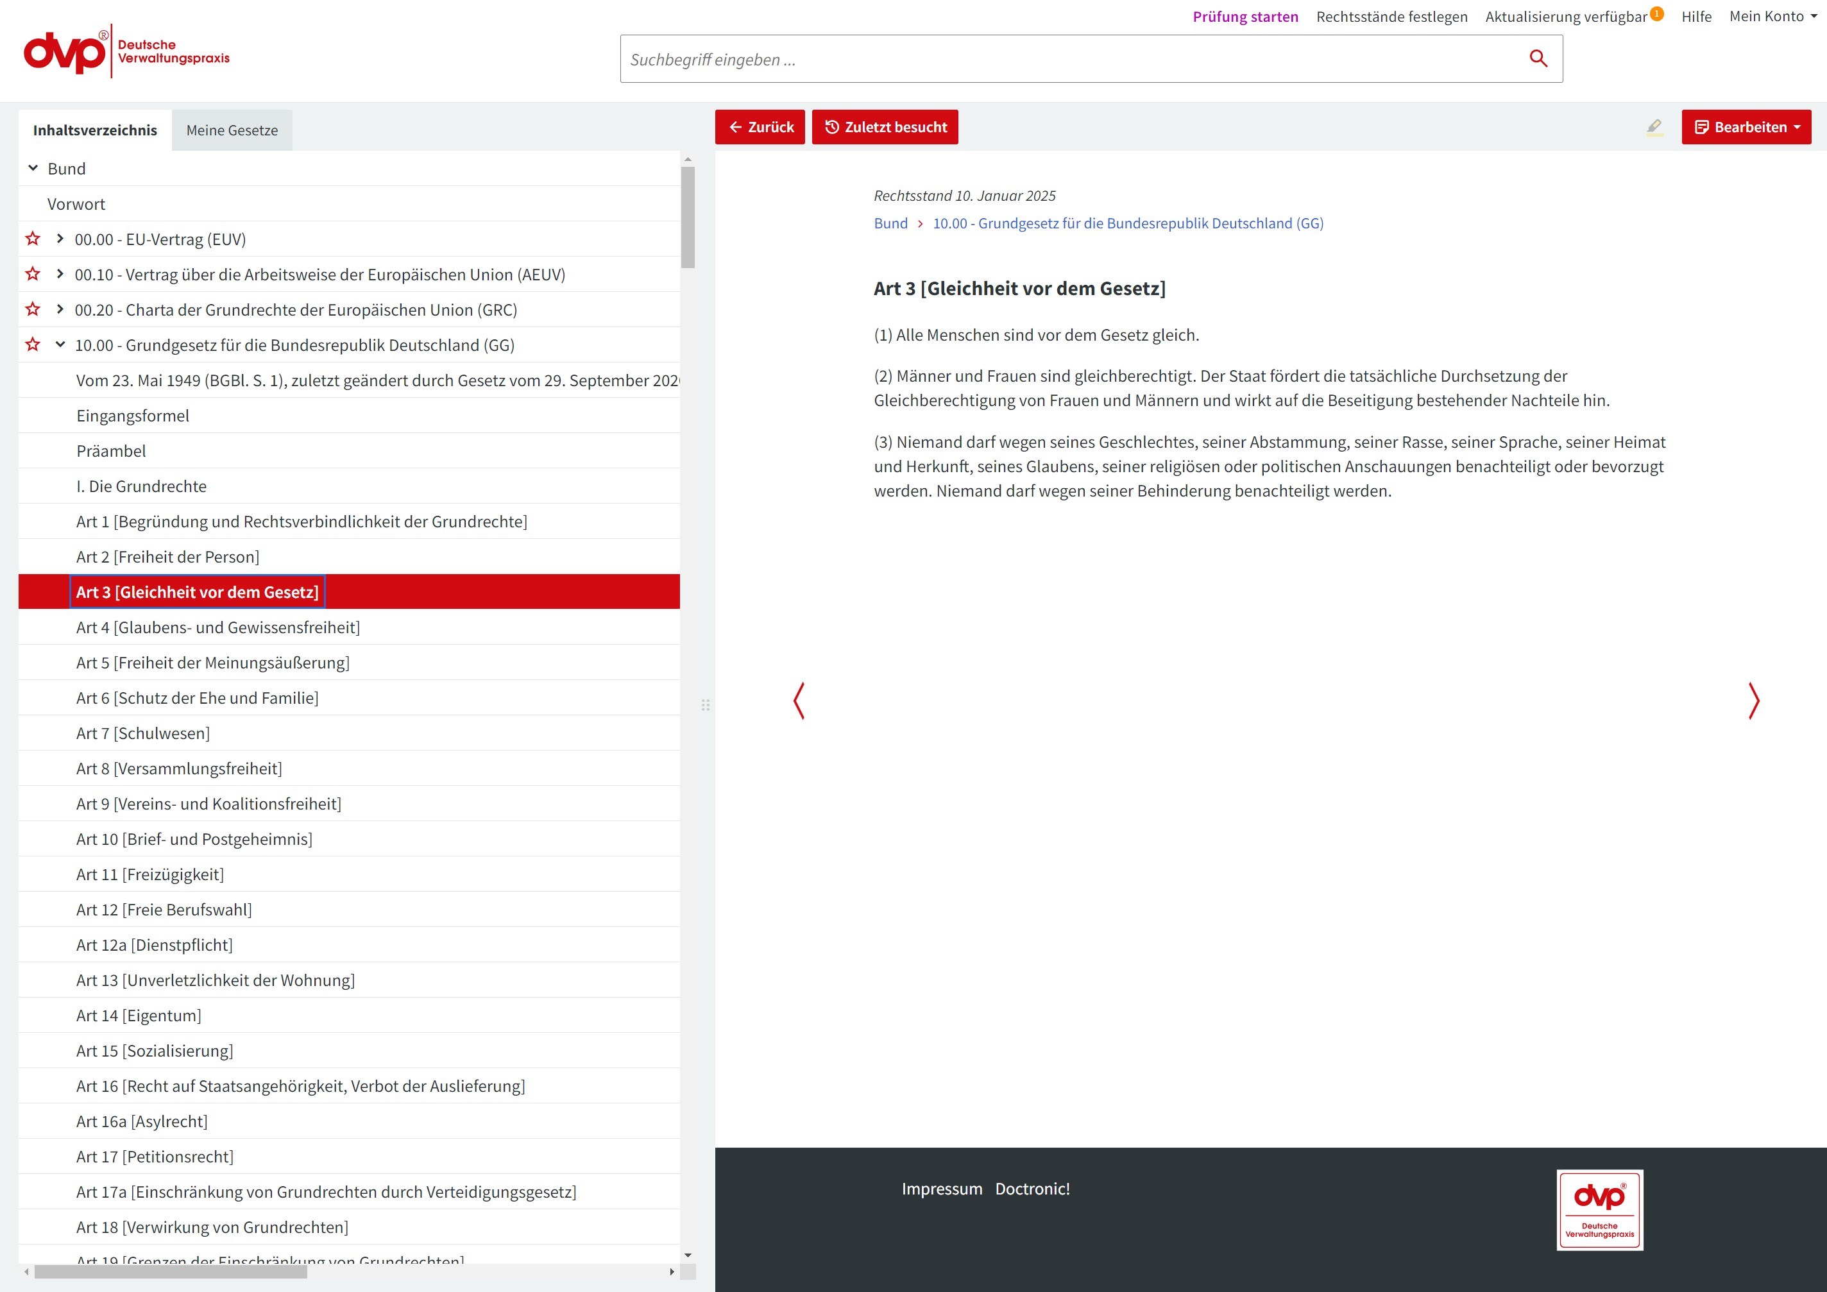Click the dvp logo in footer
This screenshot has height=1292, width=1827.
tap(1599, 1209)
